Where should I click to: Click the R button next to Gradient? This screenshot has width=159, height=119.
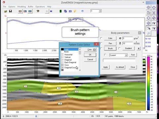(138, 49)
